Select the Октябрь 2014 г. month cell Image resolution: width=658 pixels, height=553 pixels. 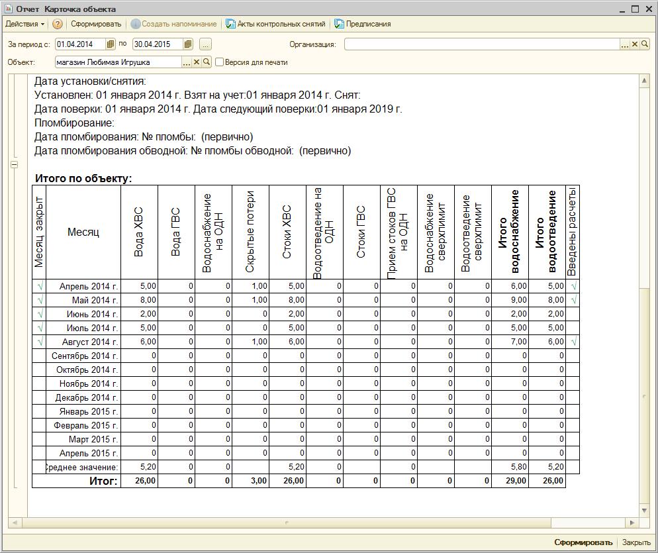tap(83, 370)
